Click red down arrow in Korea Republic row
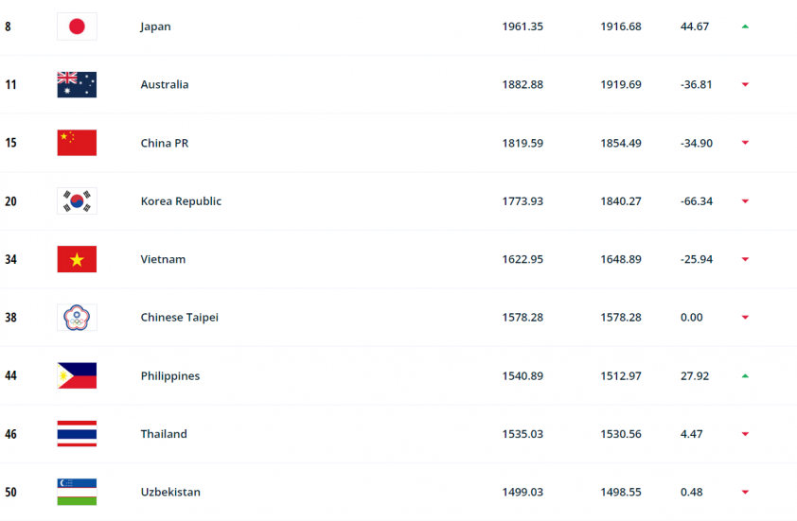Image resolution: width=797 pixels, height=521 pixels. point(745,201)
